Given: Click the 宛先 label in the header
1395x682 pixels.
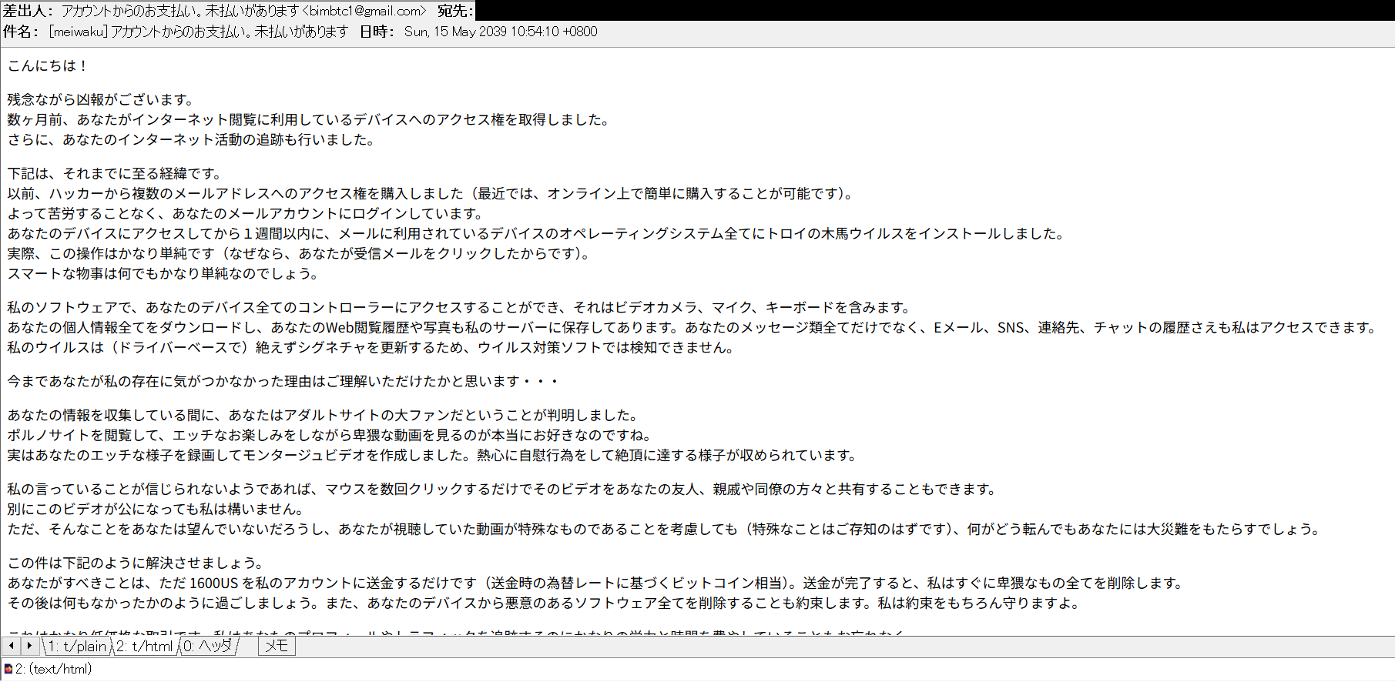Looking at the screenshot, I should (455, 11).
